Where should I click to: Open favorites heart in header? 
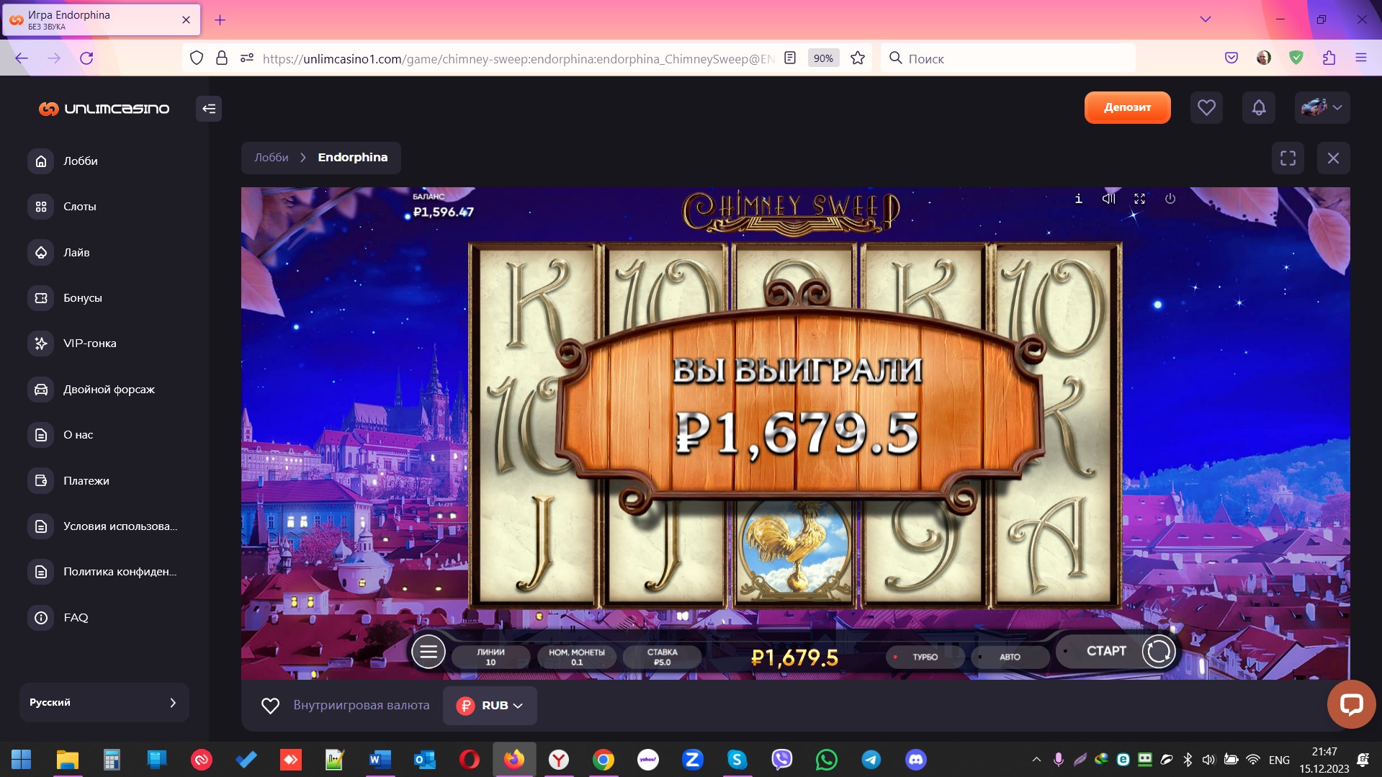[x=1206, y=108]
